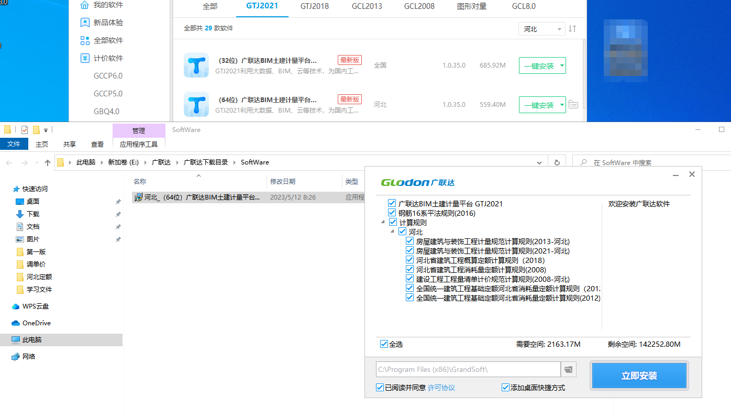Open recent locations dropdown in Explorer navigation
The image size is (731, 418).
[37, 163]
